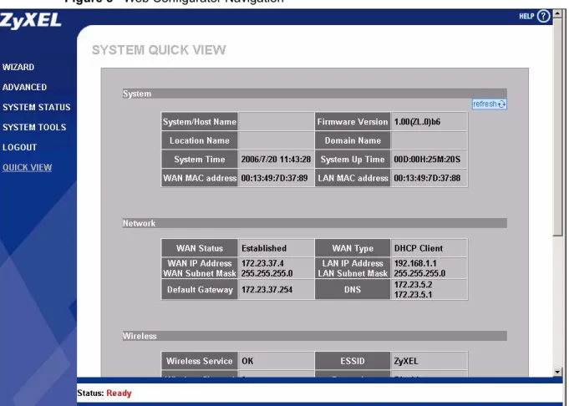Image resolution: width=569 pixels, height=406 pixels.
Task: Click WAN Subnet Mask value 255.255.255.0
Action: click(x=267, y=273)
